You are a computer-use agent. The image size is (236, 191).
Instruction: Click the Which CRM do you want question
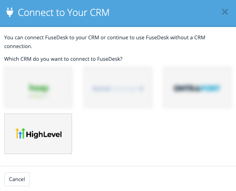(63, 59)
